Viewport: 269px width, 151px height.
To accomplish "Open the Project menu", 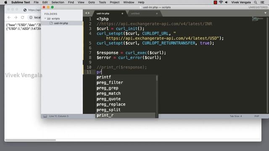I will point(115,2).
